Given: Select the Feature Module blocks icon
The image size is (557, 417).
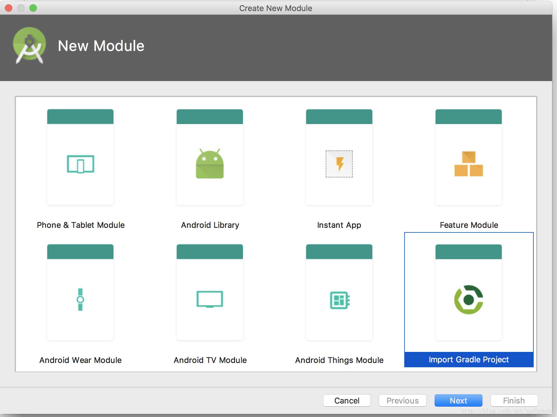Looking at the screenshot, I should tap(469, 164).
